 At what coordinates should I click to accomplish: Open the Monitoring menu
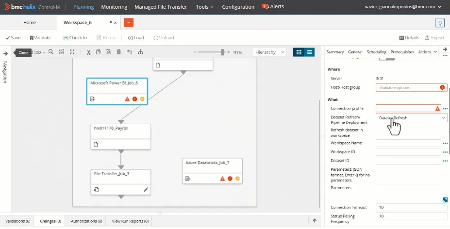click(114, 7)
